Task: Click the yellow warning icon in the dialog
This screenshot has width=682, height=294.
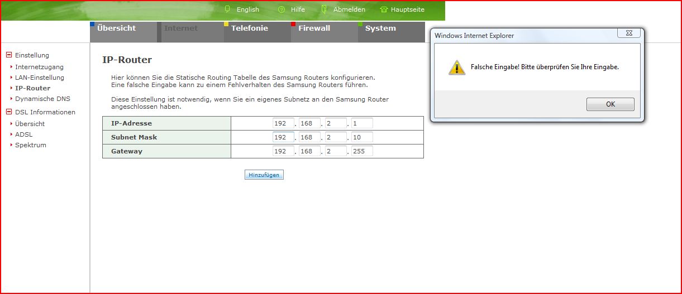Action: (456, 68)
